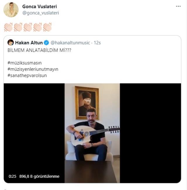This screenshot has width=187, height=190.
Task: Click the 896,8 B görüntülenme view count
Action: (39, 176)
